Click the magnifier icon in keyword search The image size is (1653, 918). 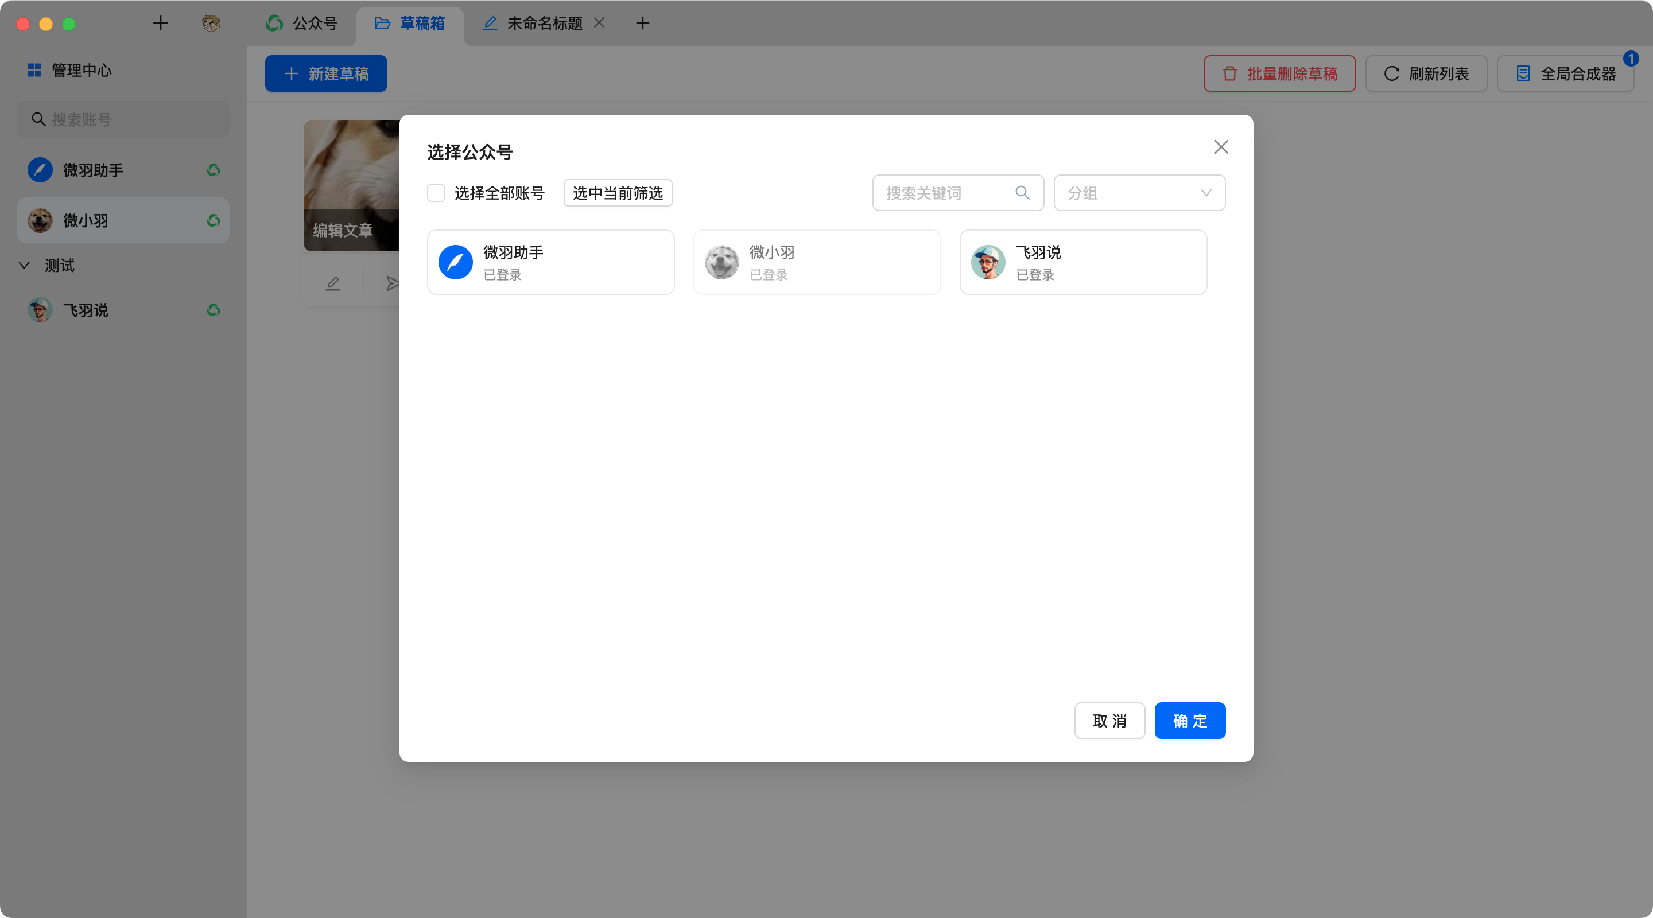click(1022, 193)
